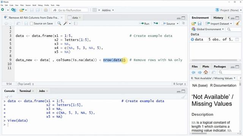243x136 pixels.
Task: Switch to the data viewer tab
Action: click(x=75, y=18)
